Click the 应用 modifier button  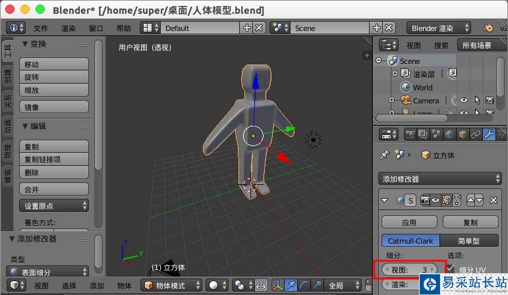click(x=409, y=223)
